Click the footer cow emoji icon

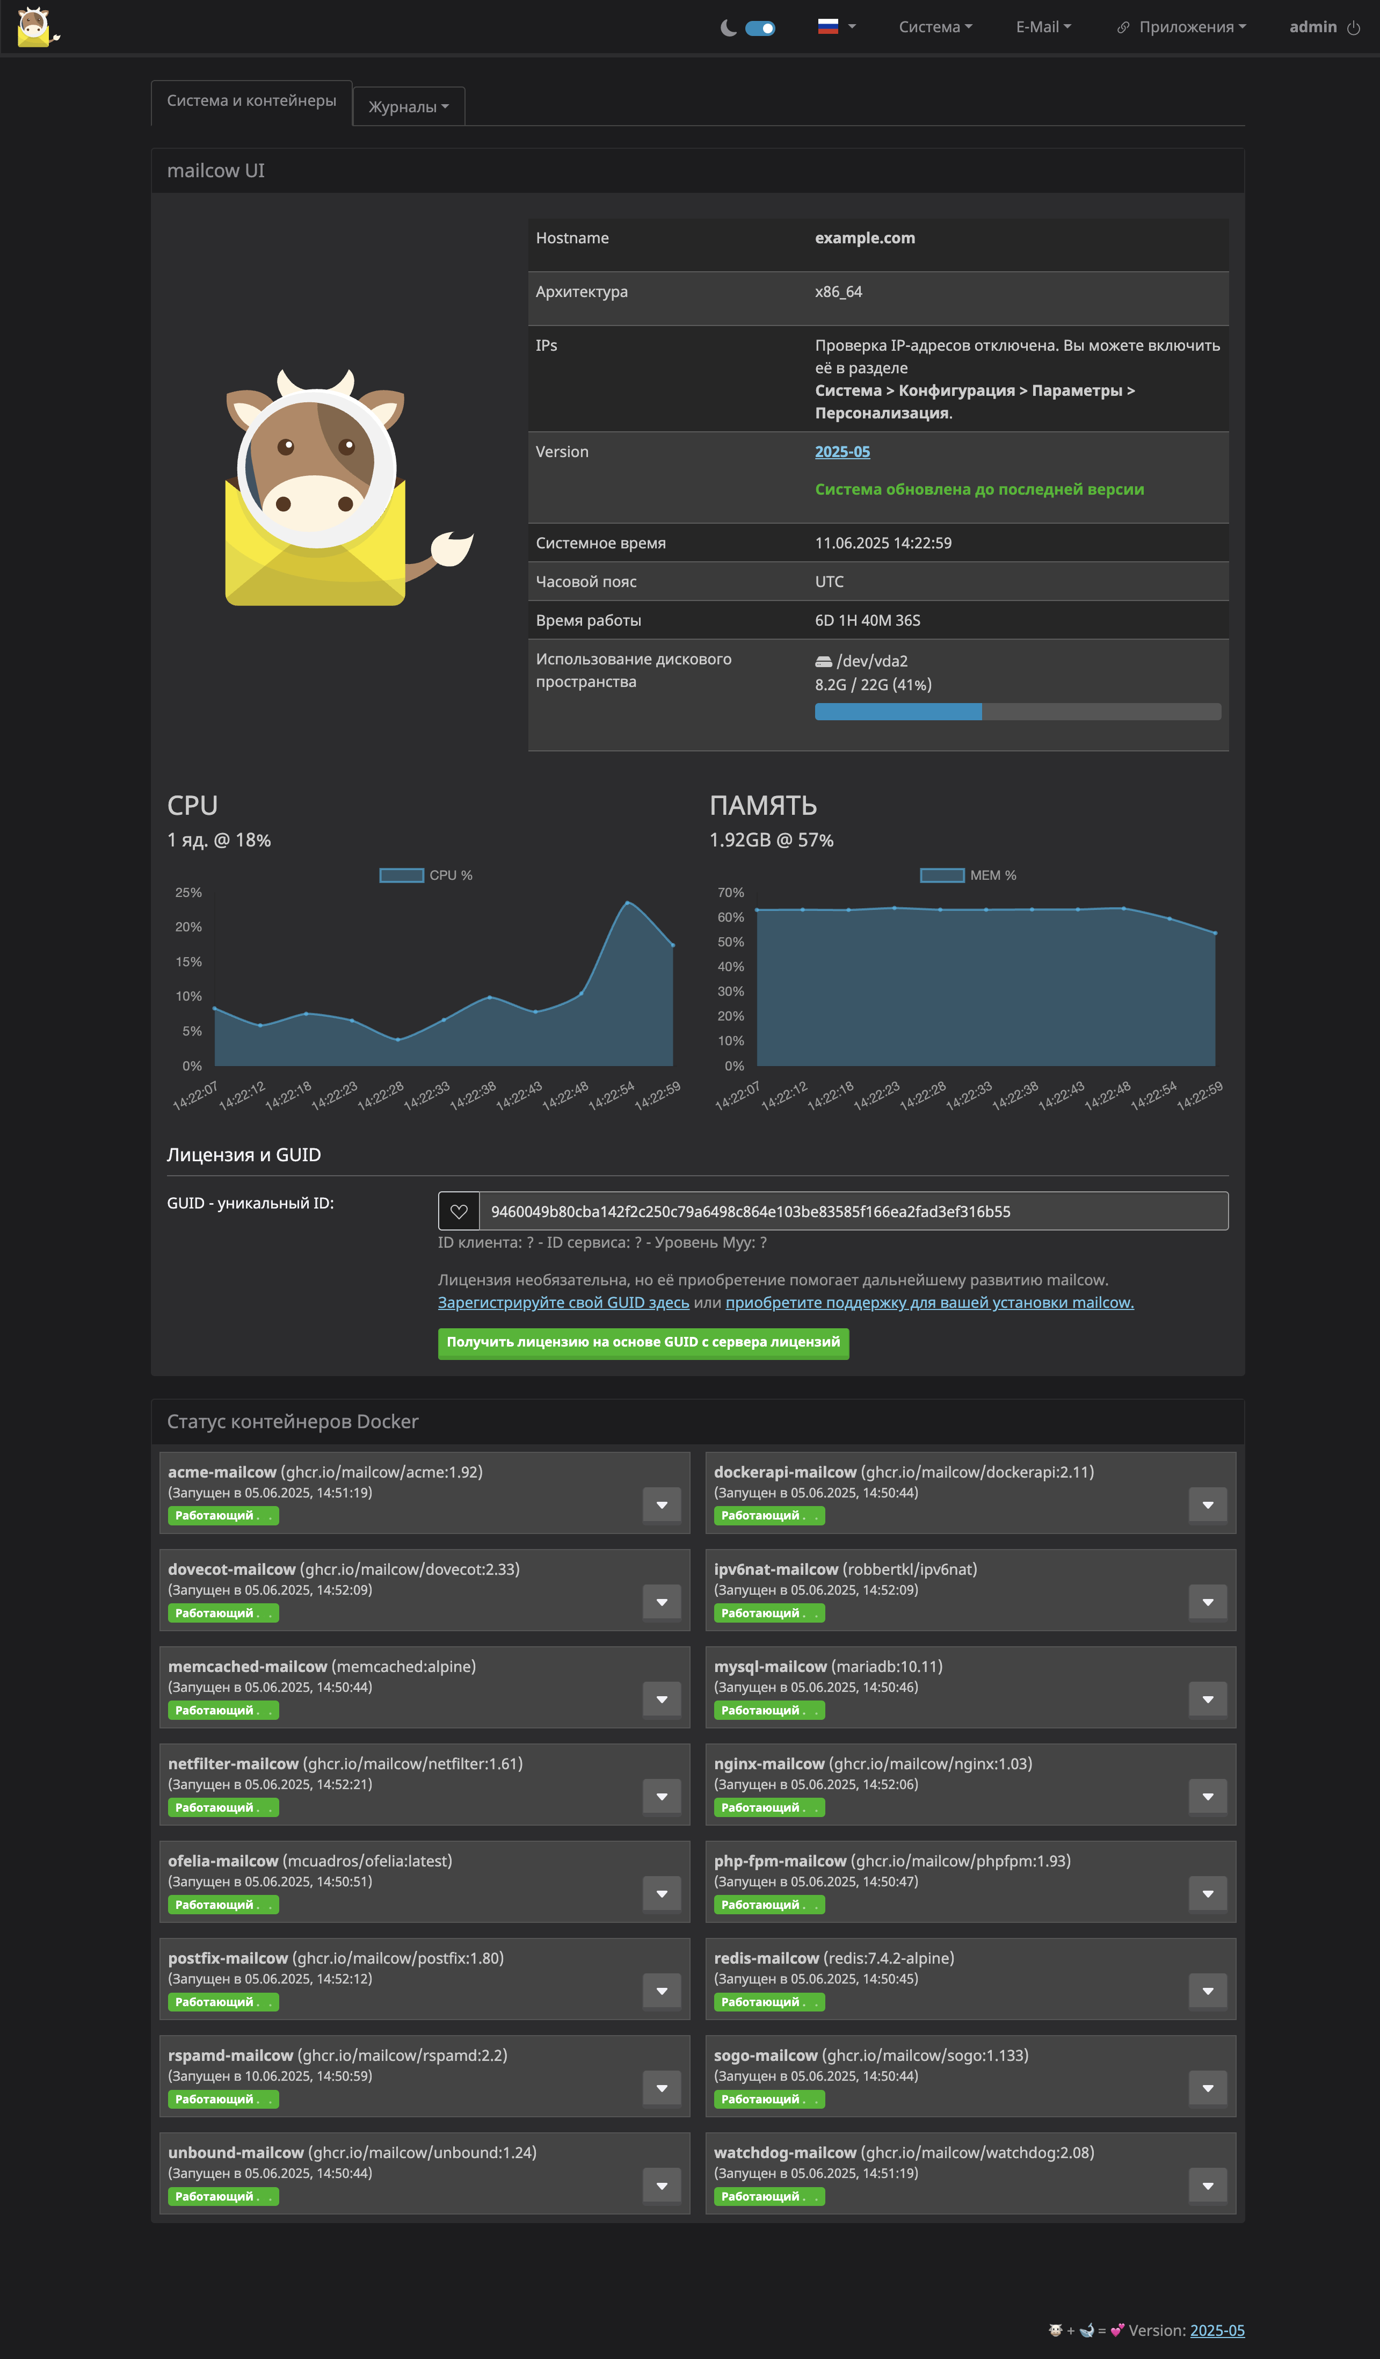(1055, 2331)
